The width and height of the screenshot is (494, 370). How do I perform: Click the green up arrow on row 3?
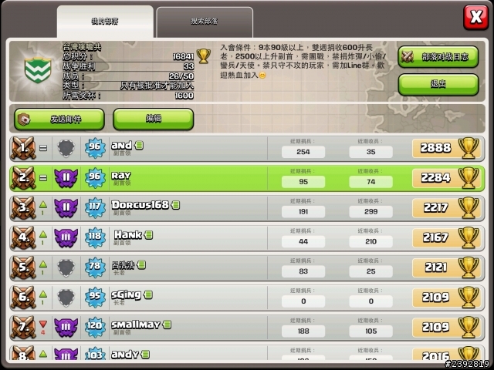pyautogui.click(x=43, y=205)
